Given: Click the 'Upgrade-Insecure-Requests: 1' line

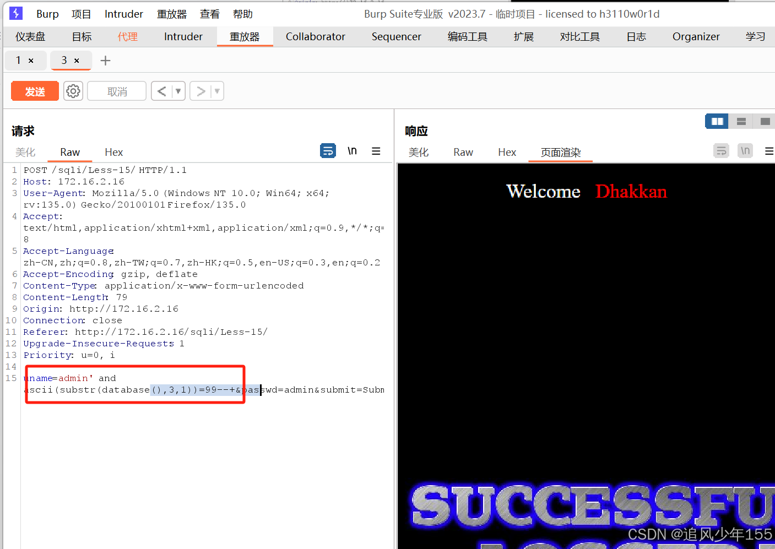Looking at the screenshot, I should click(104, 344).
